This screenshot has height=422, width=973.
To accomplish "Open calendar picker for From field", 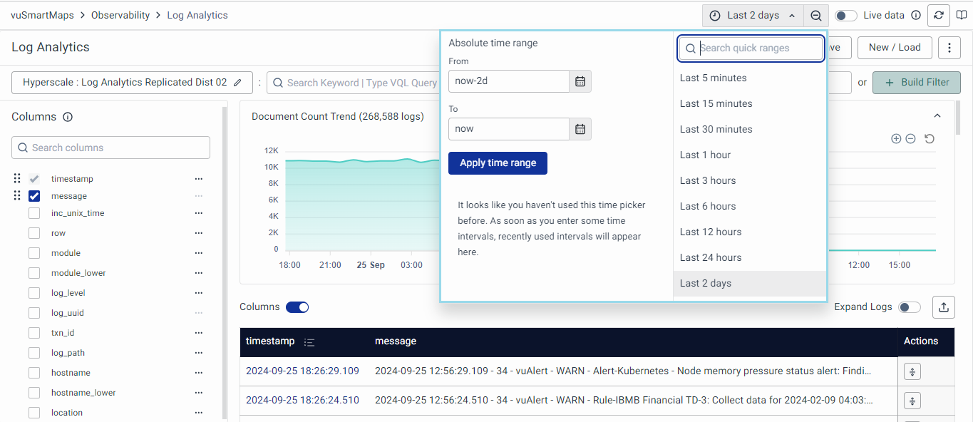I will pos(580,81).
